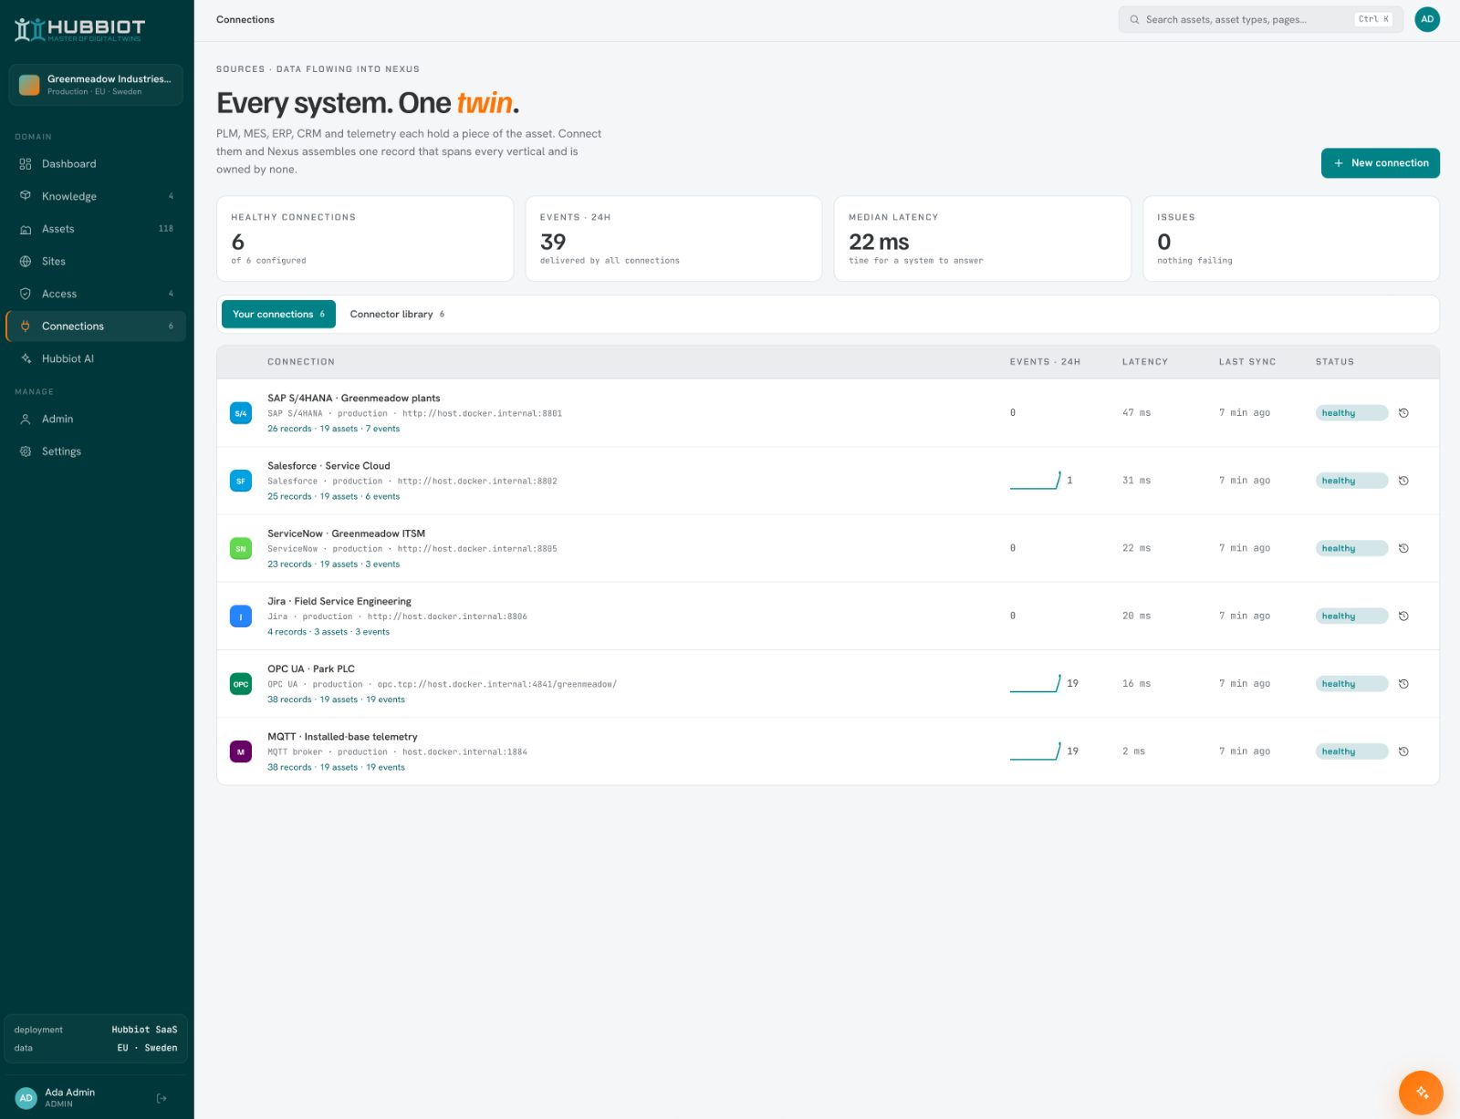Click the S/4 connector badge icon
Image resolution: width=1460 pixels, height=1119 pixels.
(241, 413)
